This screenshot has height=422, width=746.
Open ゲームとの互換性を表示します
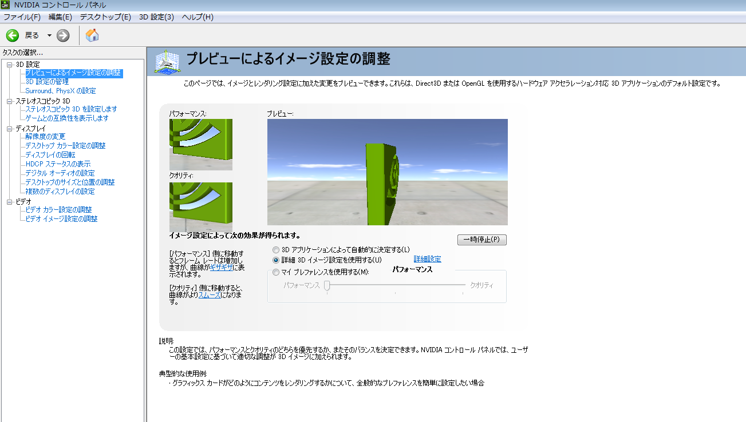pyautogui.click(x=66, y=118)
